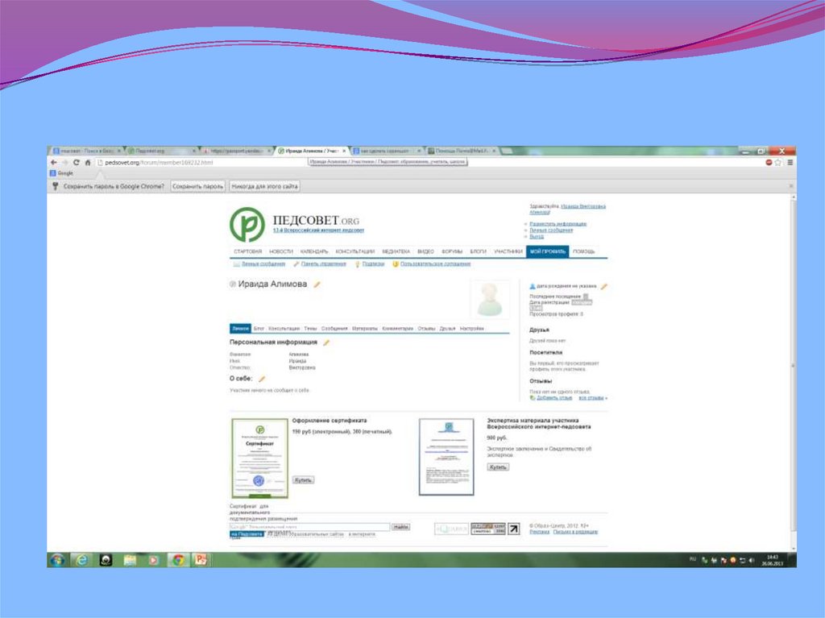This screenshot has width=825, height=618.
Task: Open the Windows Start button
Action: point(57,559)
